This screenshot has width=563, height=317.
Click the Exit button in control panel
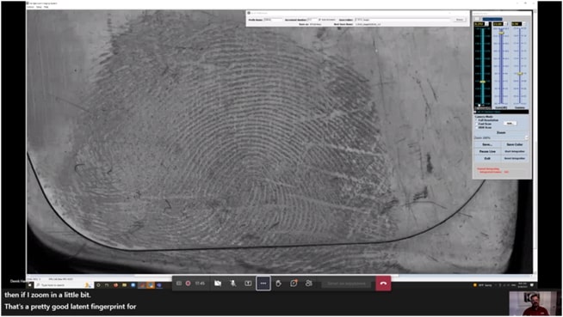tap(487, 158)
